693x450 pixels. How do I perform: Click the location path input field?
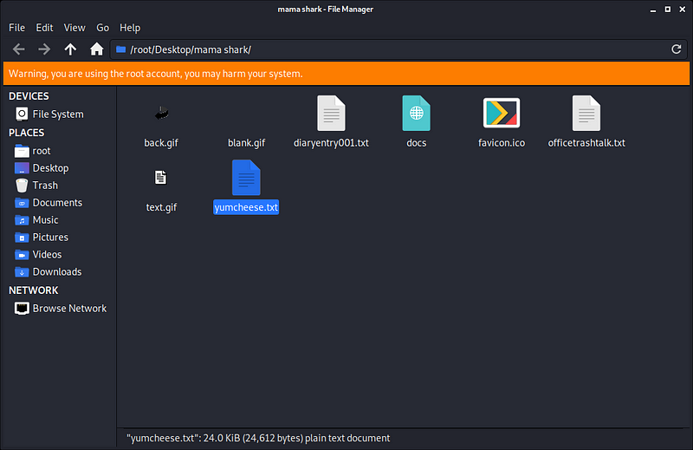(398, 49)
